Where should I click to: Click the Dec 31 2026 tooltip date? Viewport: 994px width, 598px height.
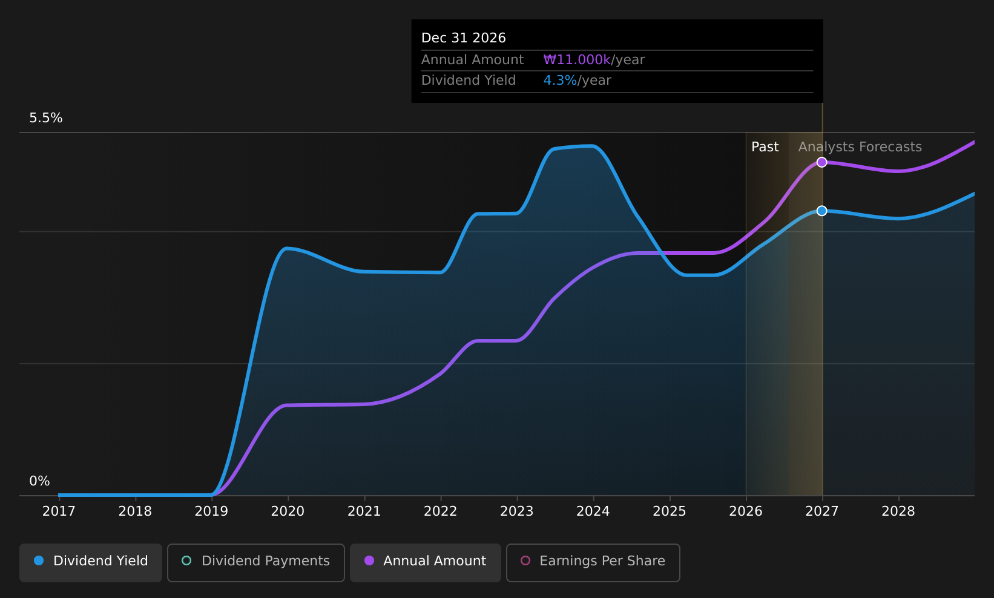point(463,38)
